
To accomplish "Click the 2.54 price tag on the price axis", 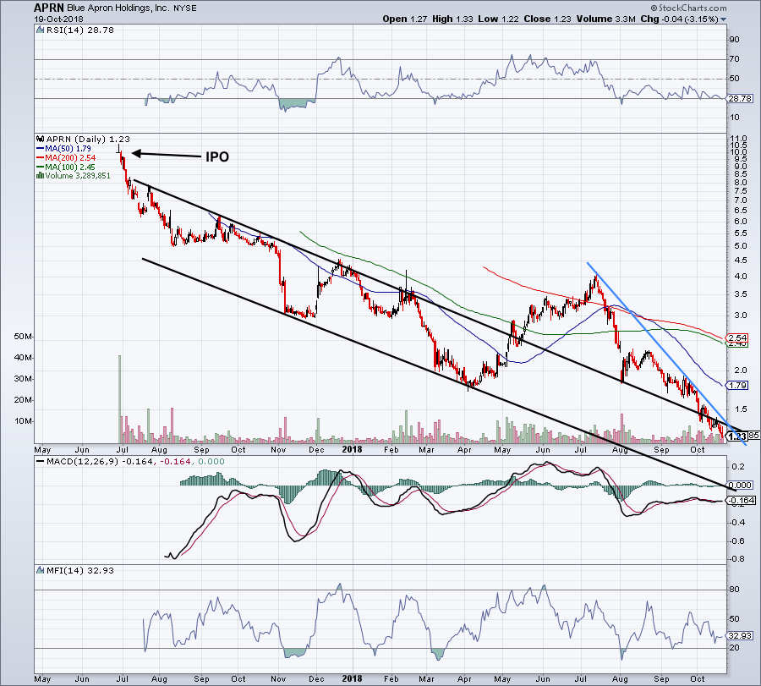I will click(x=737, y=338).
